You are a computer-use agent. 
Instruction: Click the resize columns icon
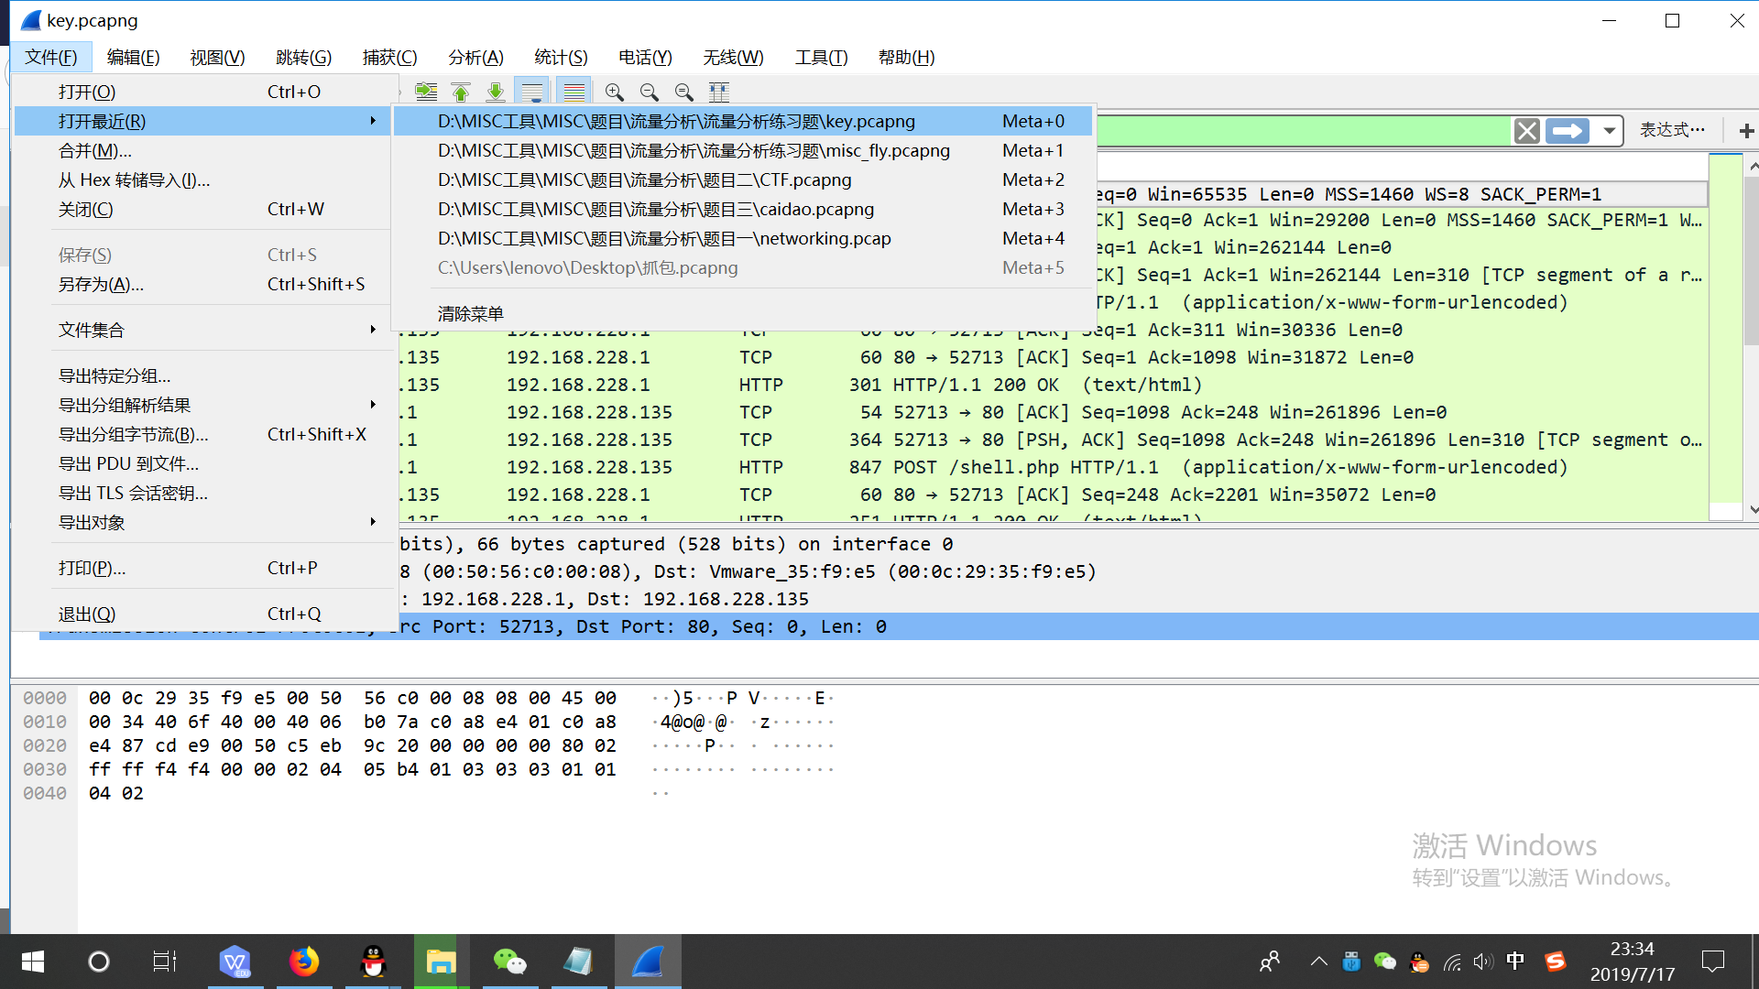point(719,92)
